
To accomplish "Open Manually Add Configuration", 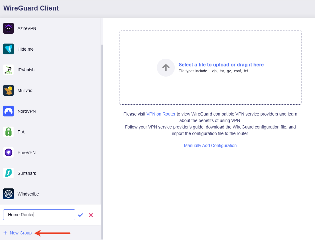I will click(x=210, y=145).
